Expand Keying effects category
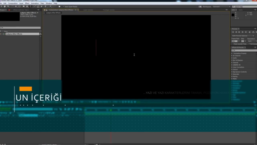The height and width of the screenshot is (145, 257). (232, 76)
